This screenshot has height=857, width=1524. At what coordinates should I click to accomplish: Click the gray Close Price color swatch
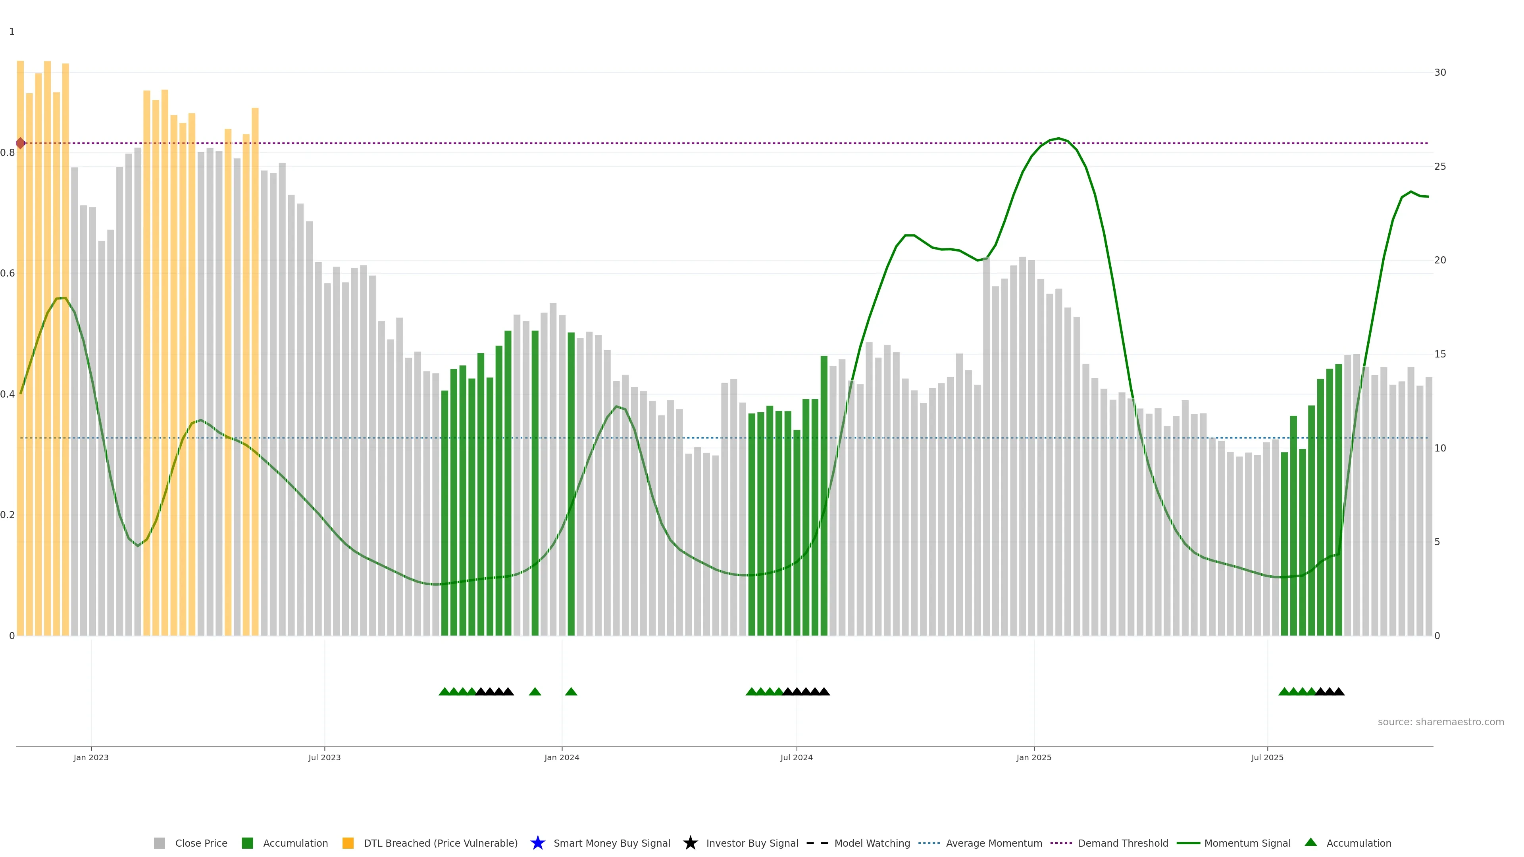(x=159, y=843)
